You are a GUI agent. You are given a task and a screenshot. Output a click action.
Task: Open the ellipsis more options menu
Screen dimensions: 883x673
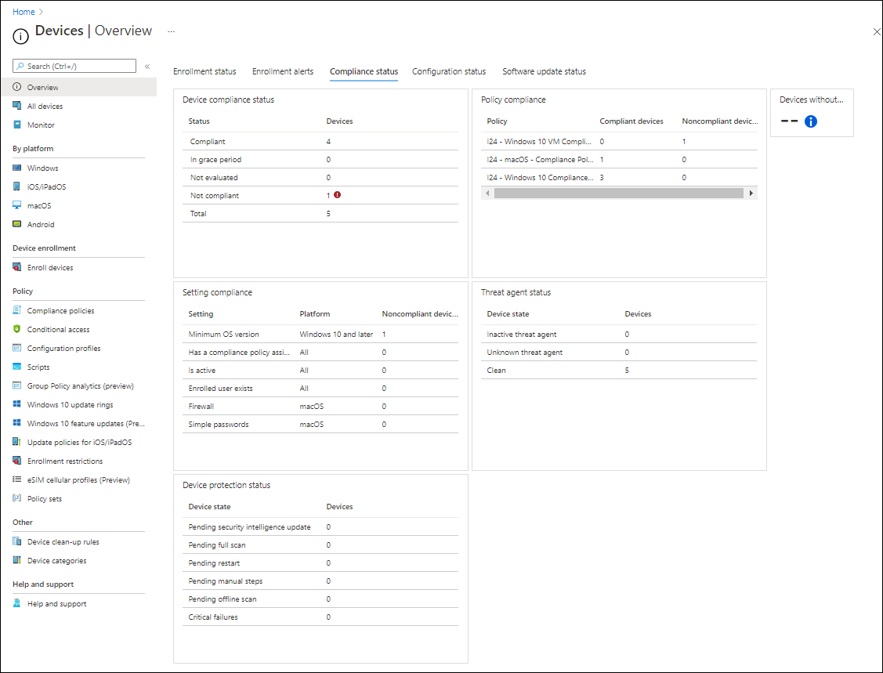tap(171, 31)
